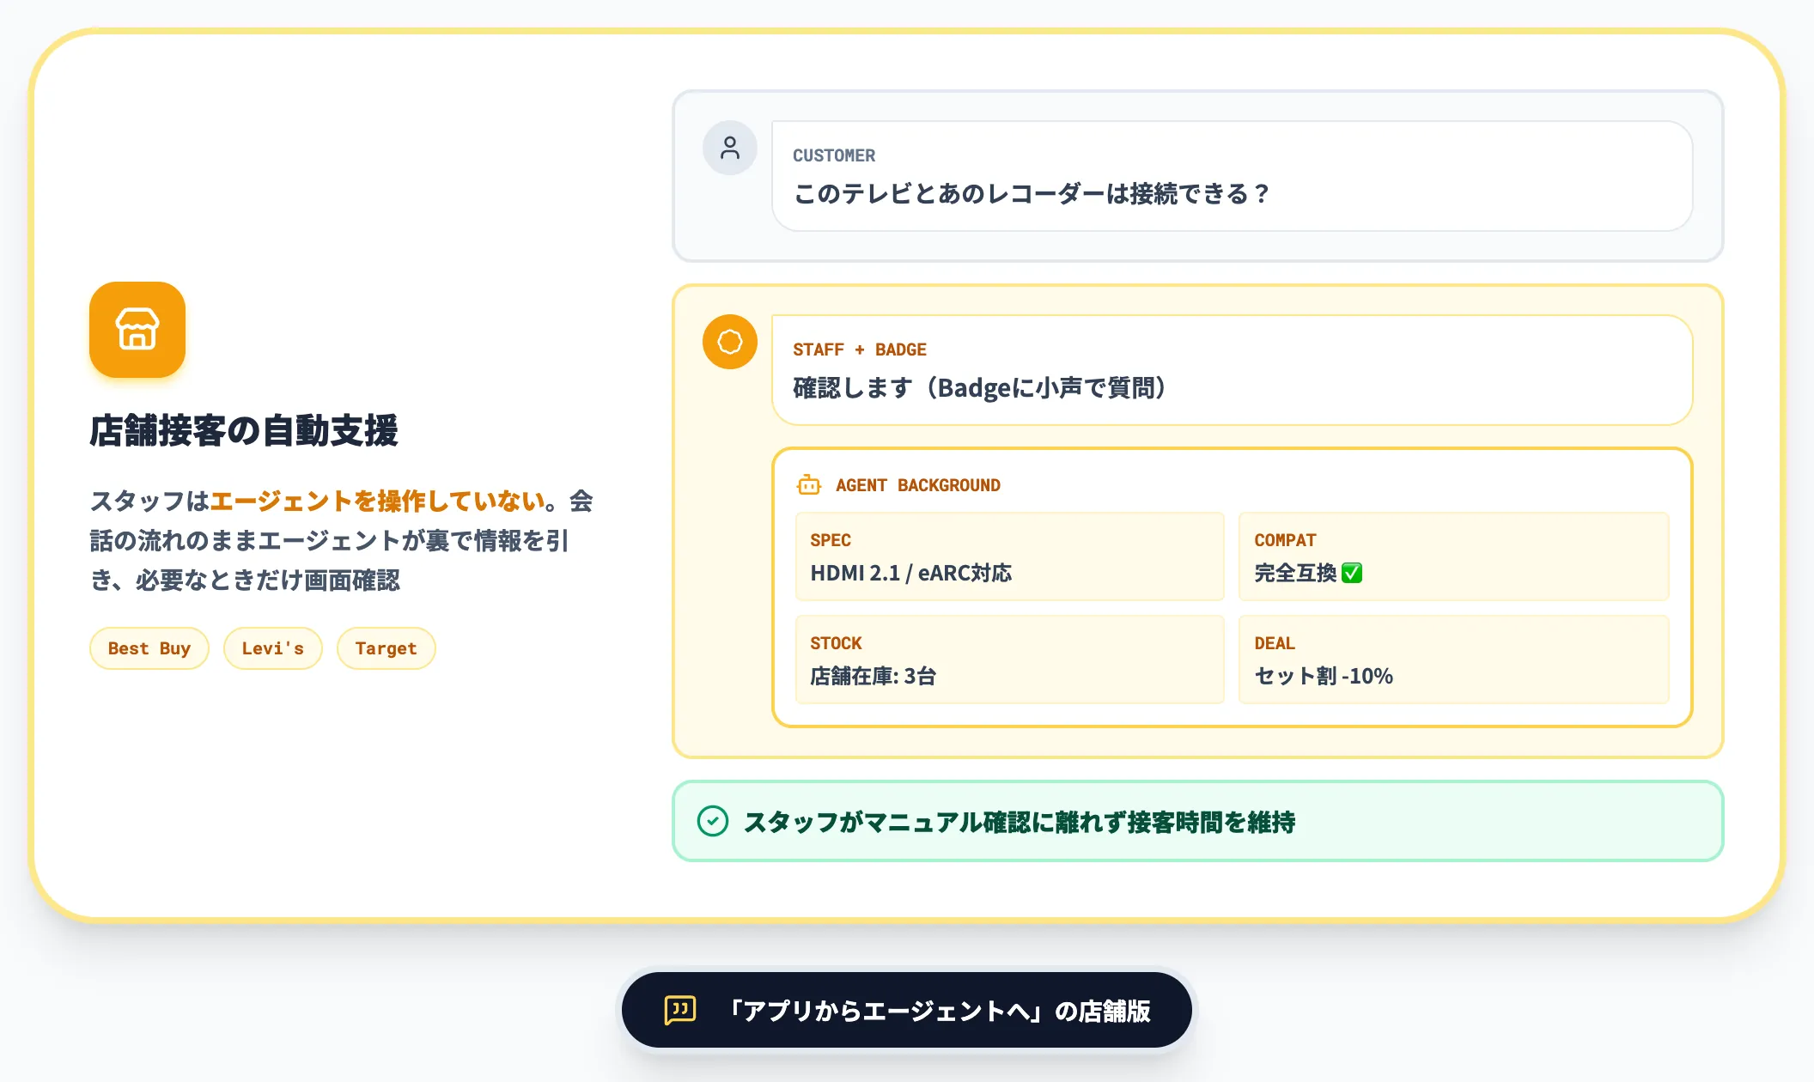Click the customer avatar icon
This screenshot has width=1814, height=1082.
(730, 148)
